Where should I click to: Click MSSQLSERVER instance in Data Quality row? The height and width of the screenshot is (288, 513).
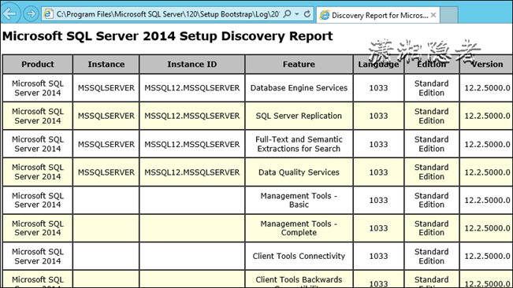(106, 172)
